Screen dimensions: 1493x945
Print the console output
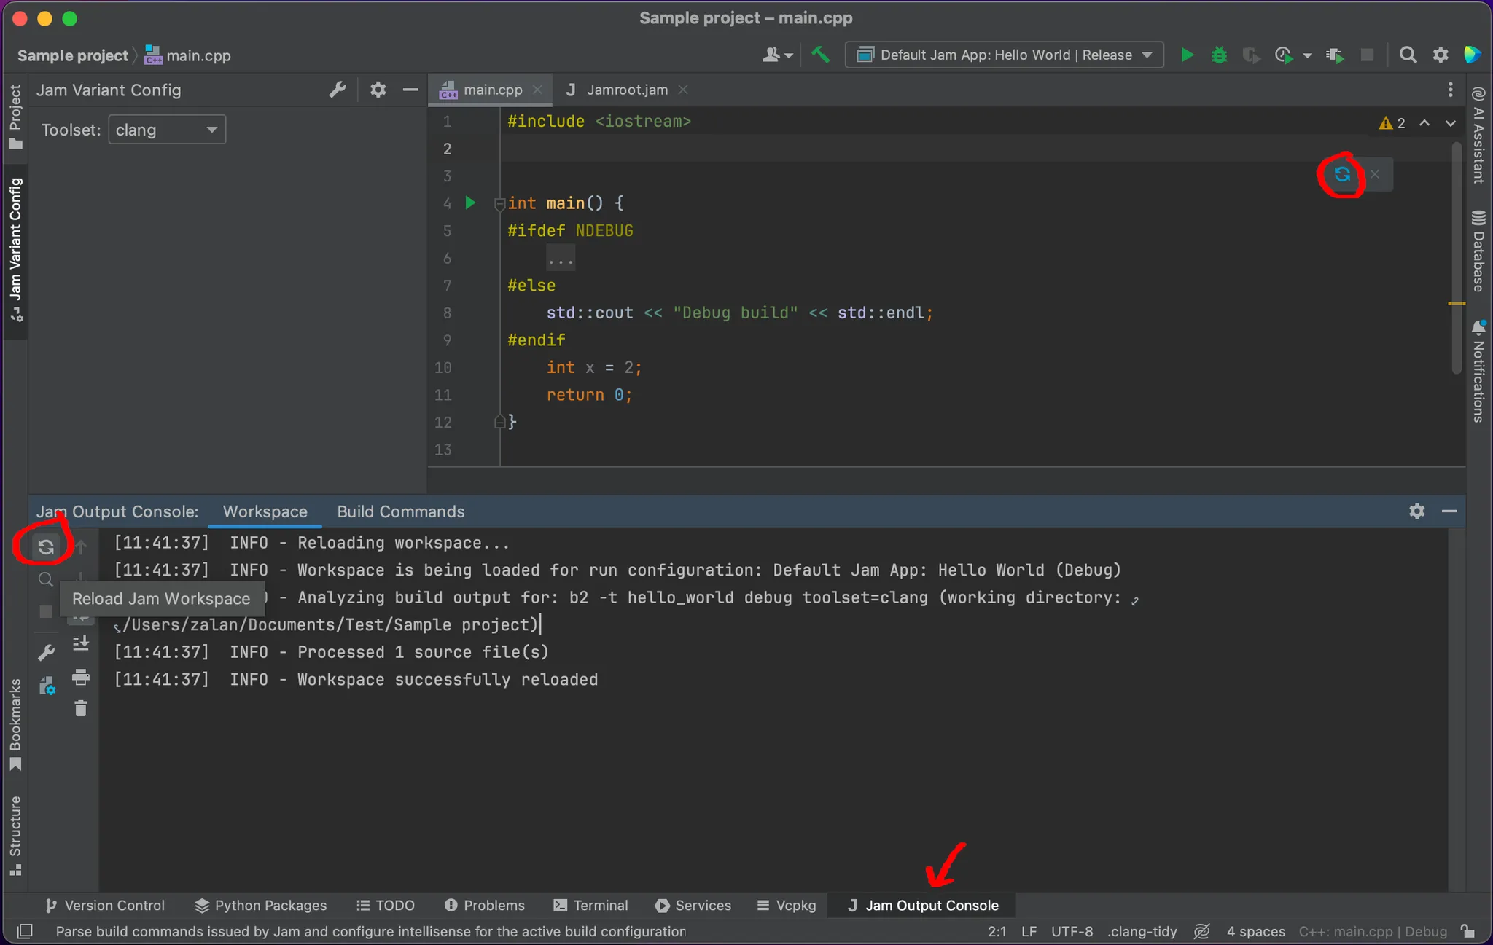pyautogui.click(x=81, y=677)
